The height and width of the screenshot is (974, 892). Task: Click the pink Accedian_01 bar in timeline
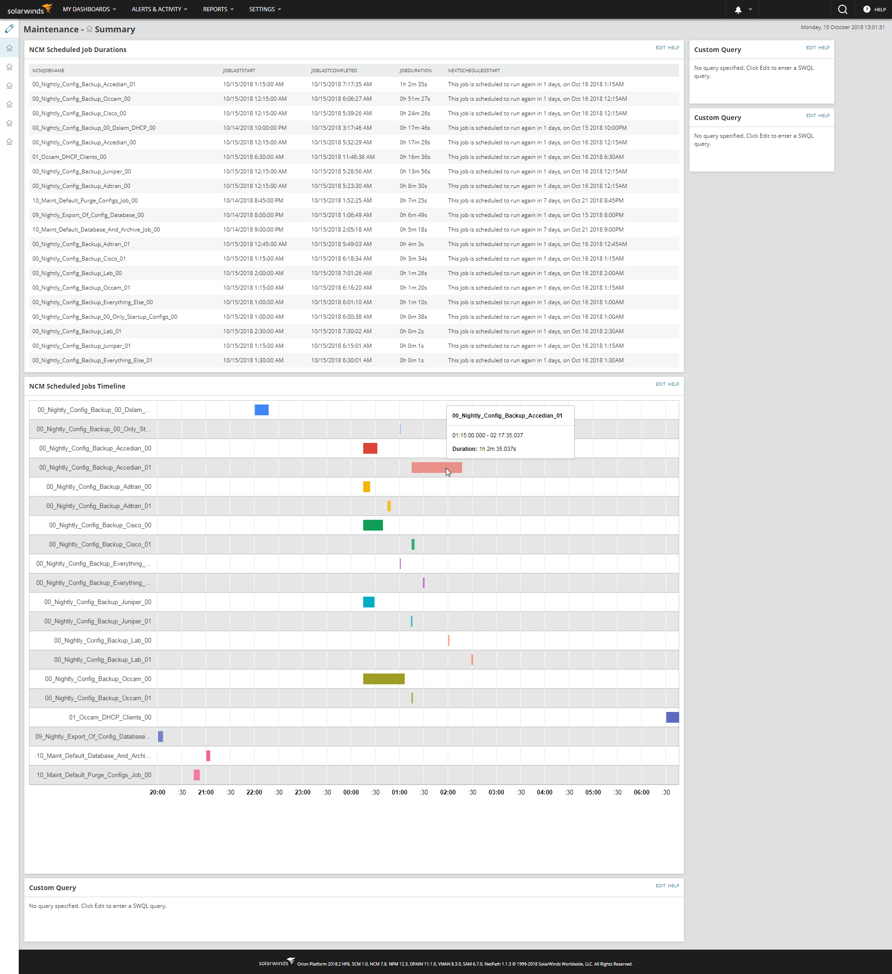click(x=437, y=467)
